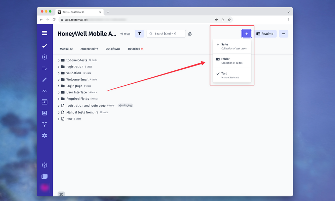Open registration and login page suite name
This screenshot has width=335, height=201.
(86, 106)
